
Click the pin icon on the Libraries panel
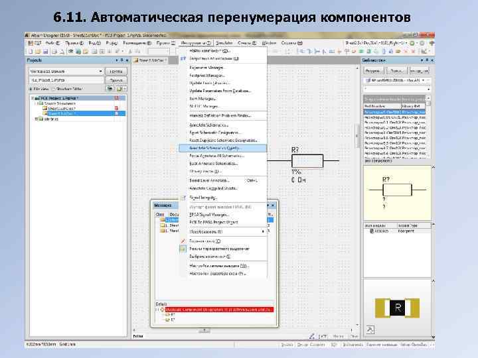coord(427,60)
